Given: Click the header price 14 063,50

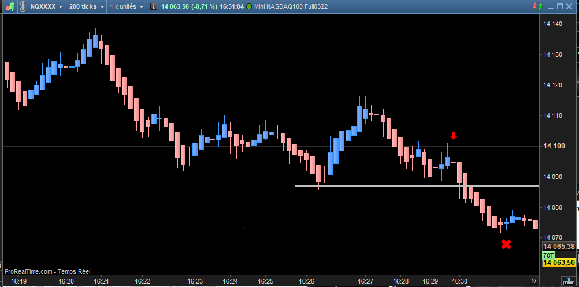Looking at the screenshot, I should tap(174, 6).
